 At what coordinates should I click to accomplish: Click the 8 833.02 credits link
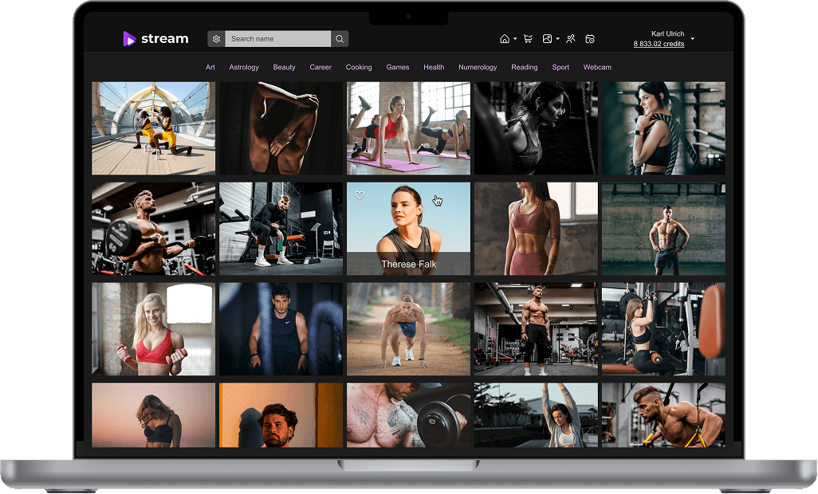(659, 44)
